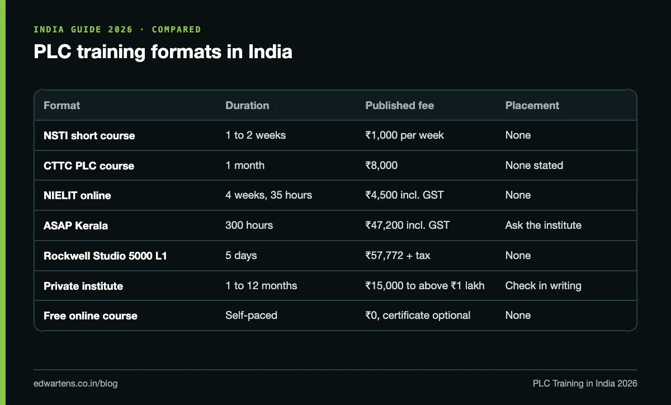Click the '1 month' duration cell

click(x=245, y=166)
